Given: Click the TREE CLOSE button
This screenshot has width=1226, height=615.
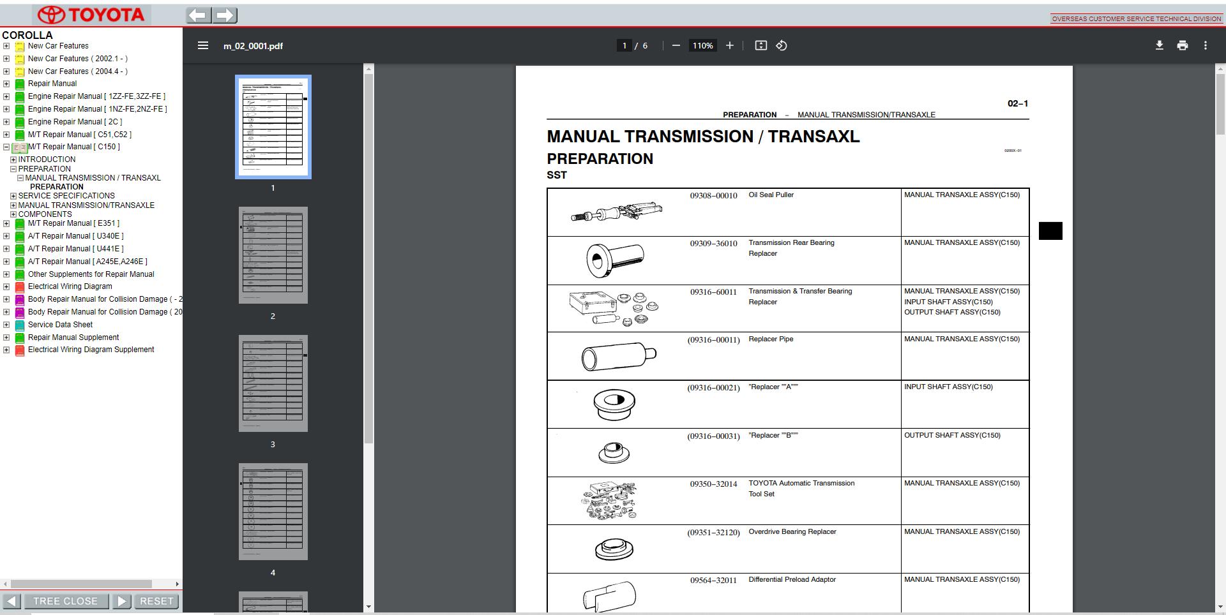Looking at the screenshot, I should [x=65, y=601].
